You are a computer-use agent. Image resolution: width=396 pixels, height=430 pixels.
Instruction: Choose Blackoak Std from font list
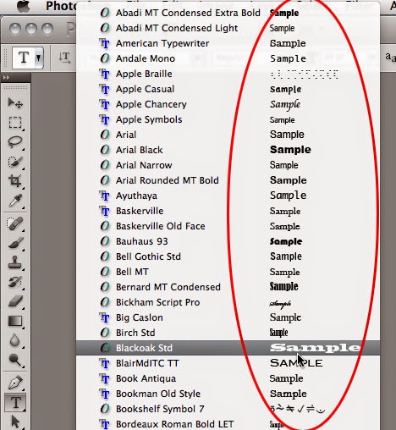pos(228,348)
